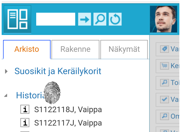Click the Historia heading link
The image size is (181, 132).
(x=30, y=95)
